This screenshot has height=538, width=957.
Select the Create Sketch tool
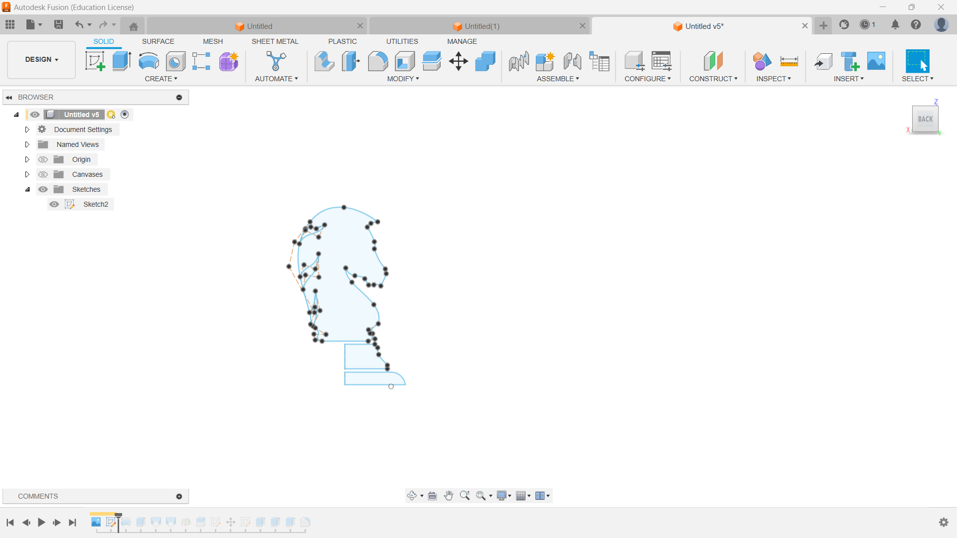pyautogui.click(x=95, y=61)
